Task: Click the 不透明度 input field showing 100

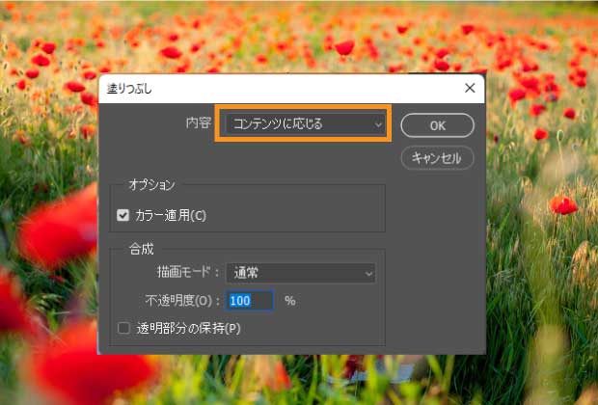Action: pos(250,301)
